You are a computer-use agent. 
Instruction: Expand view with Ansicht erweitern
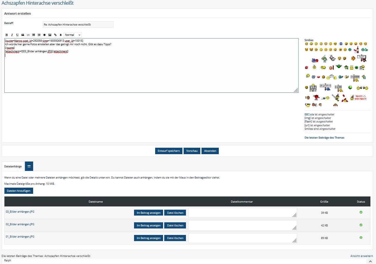pyautogui.click(x=362, y=256)
